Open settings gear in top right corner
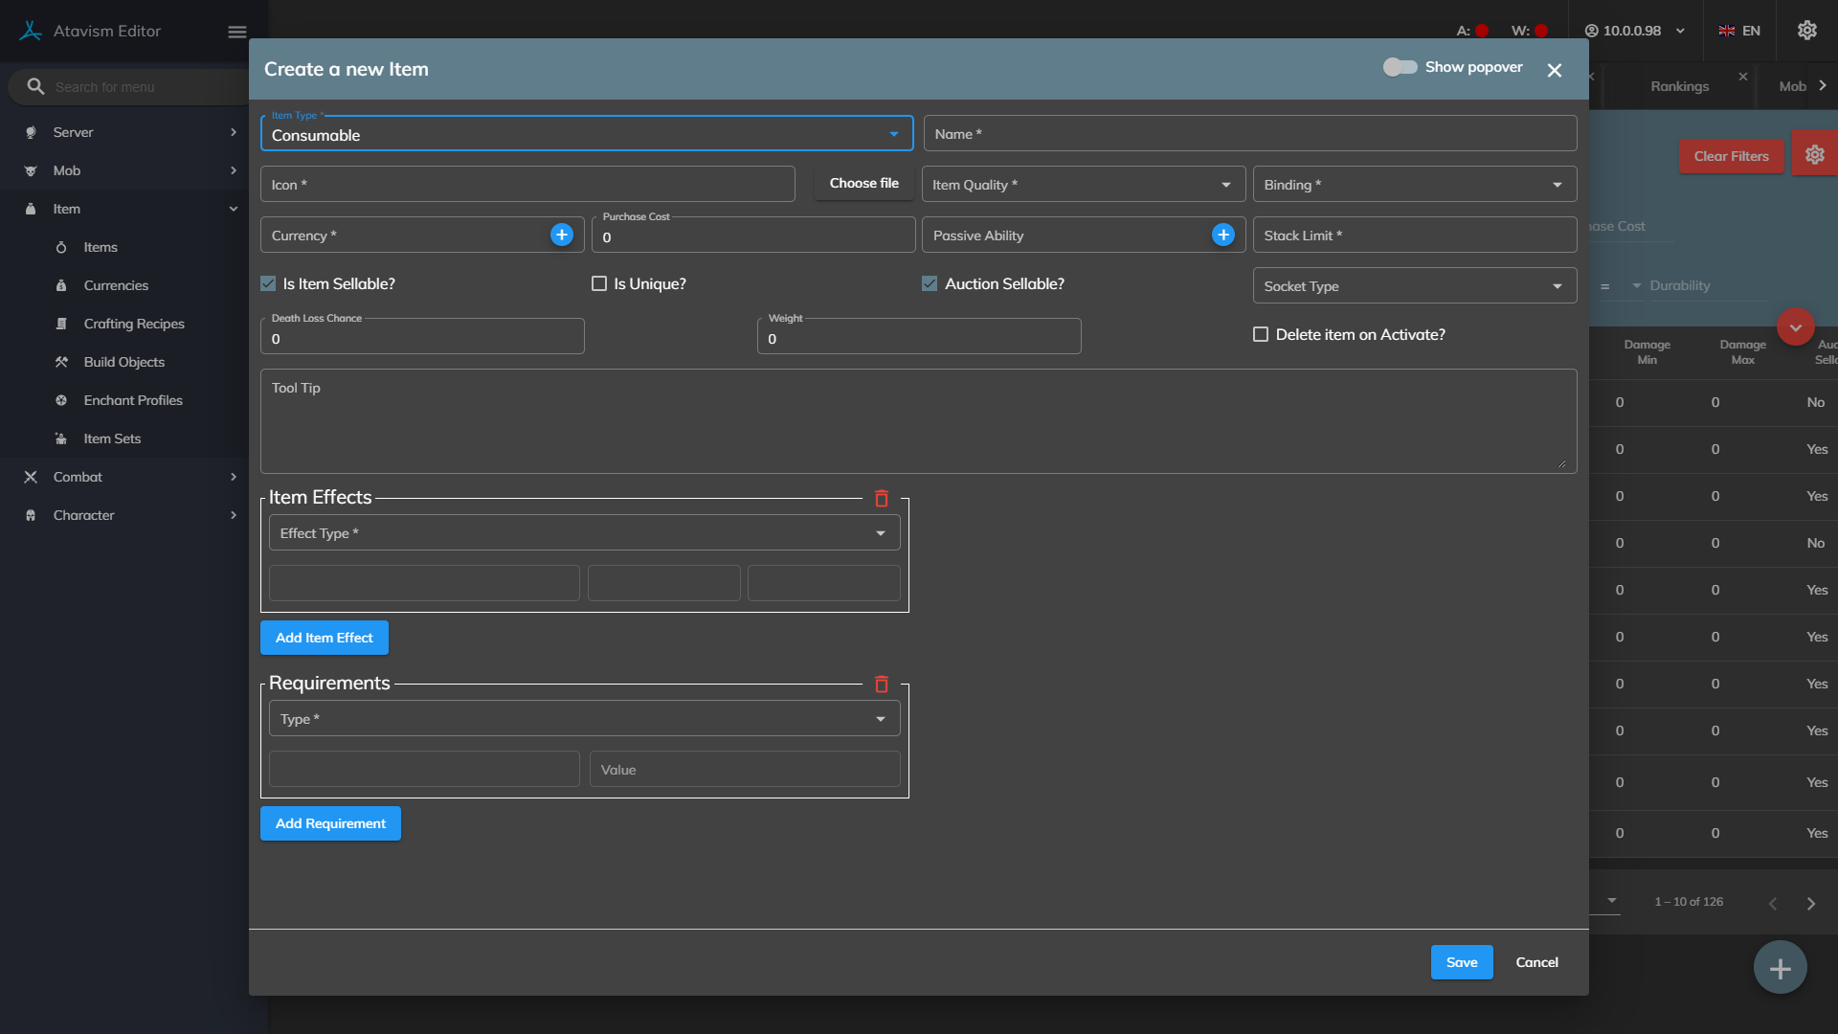Image resolution: width=1838 pixels, height=1034 pixels. click(x=1806, y=31)
